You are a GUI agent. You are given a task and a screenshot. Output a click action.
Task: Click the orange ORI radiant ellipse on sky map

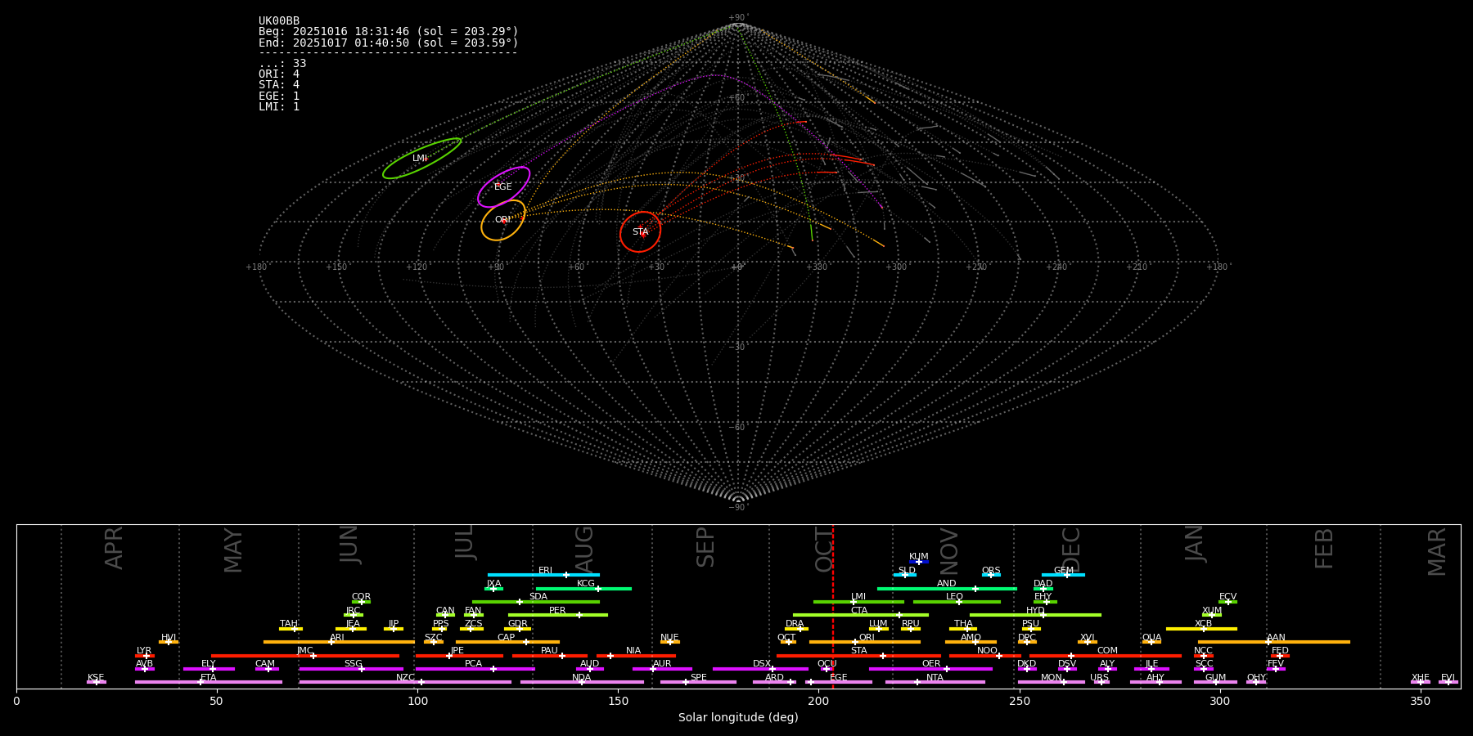[502, 220]
